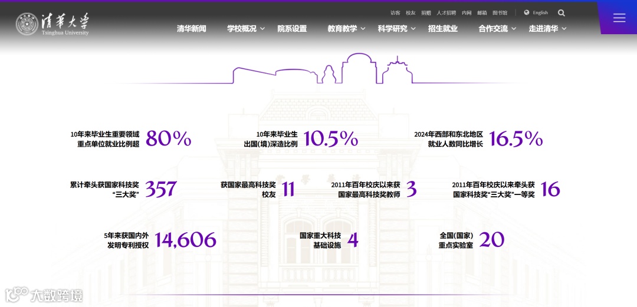Expand the chevron next to 合作交流

514,28
